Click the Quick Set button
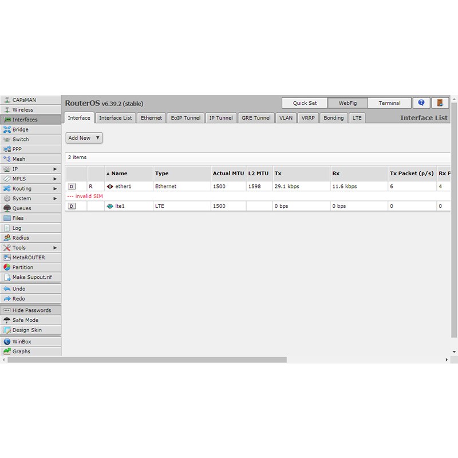Viewport: 458px width, 458px height. [x=305, y=103]
